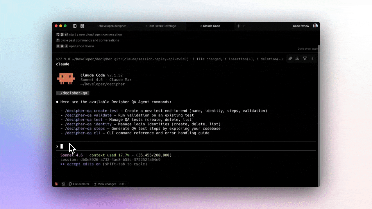The image size is (372, 209).
Task: Open the tab grid overview icon
Action: [82, 26]
